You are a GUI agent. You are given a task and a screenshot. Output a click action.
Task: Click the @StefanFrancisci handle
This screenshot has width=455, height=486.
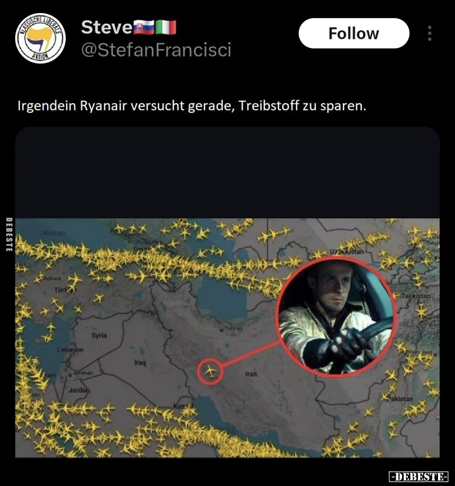156,50
